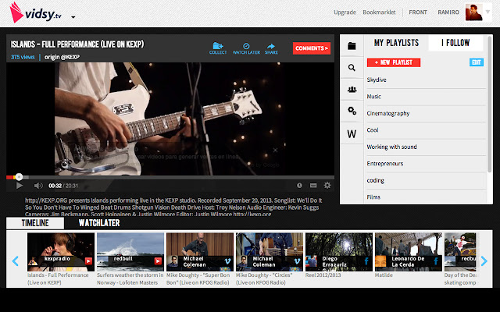
Task: Click the progress bar scrubber handle
Action: pos(19,177)
